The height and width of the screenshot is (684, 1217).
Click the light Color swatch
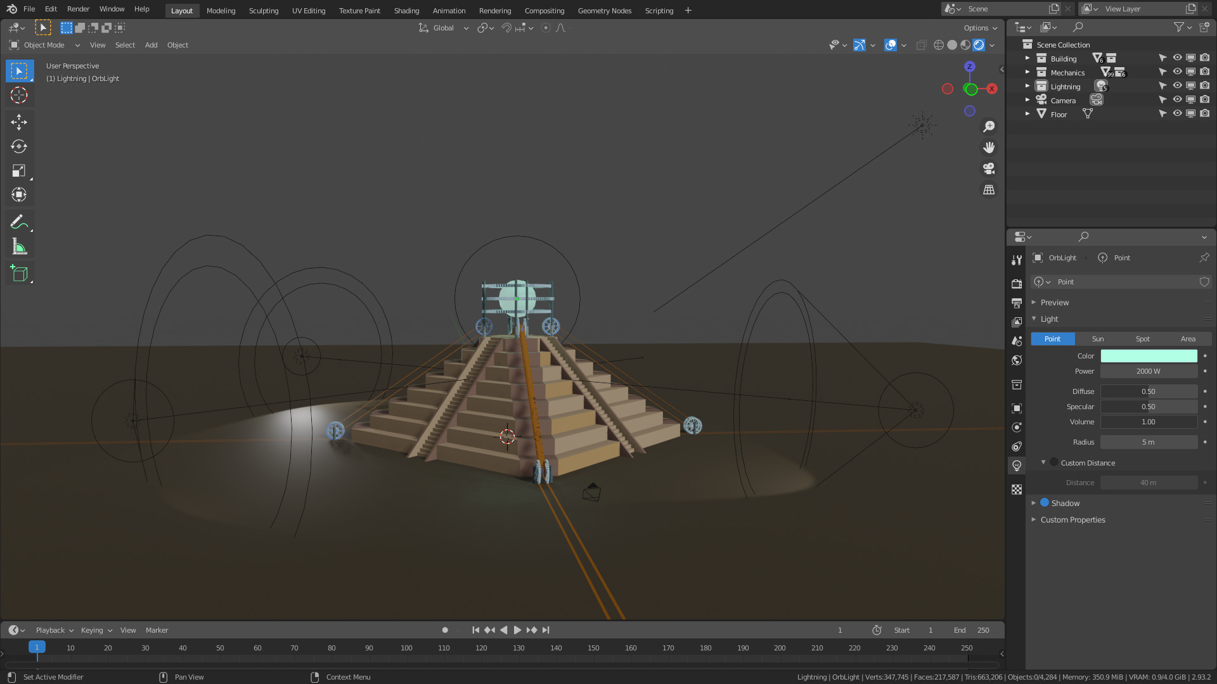point(1149,355)
